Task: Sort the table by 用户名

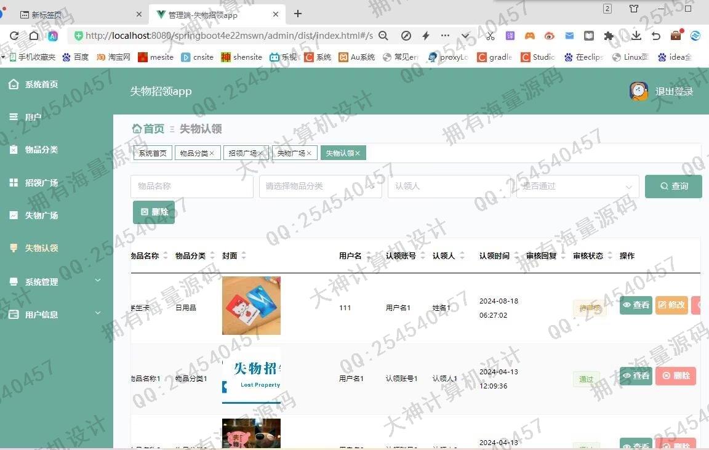Action: coord(369,255)
